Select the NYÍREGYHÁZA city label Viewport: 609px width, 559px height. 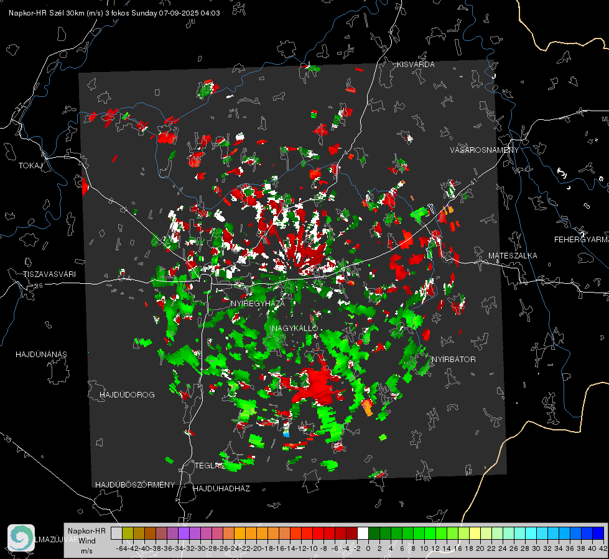pos(258,303)
